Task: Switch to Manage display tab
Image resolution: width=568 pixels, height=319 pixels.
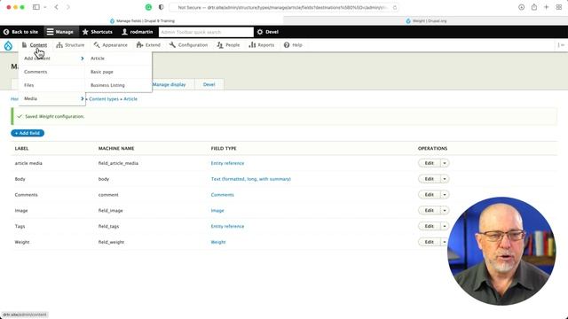Action: point(169,84)
